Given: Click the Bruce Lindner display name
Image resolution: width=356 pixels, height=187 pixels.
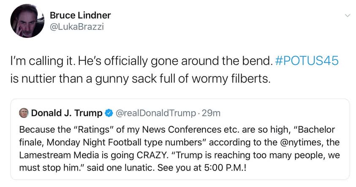Looking at the screenshot, I should (x=80, y=16).
